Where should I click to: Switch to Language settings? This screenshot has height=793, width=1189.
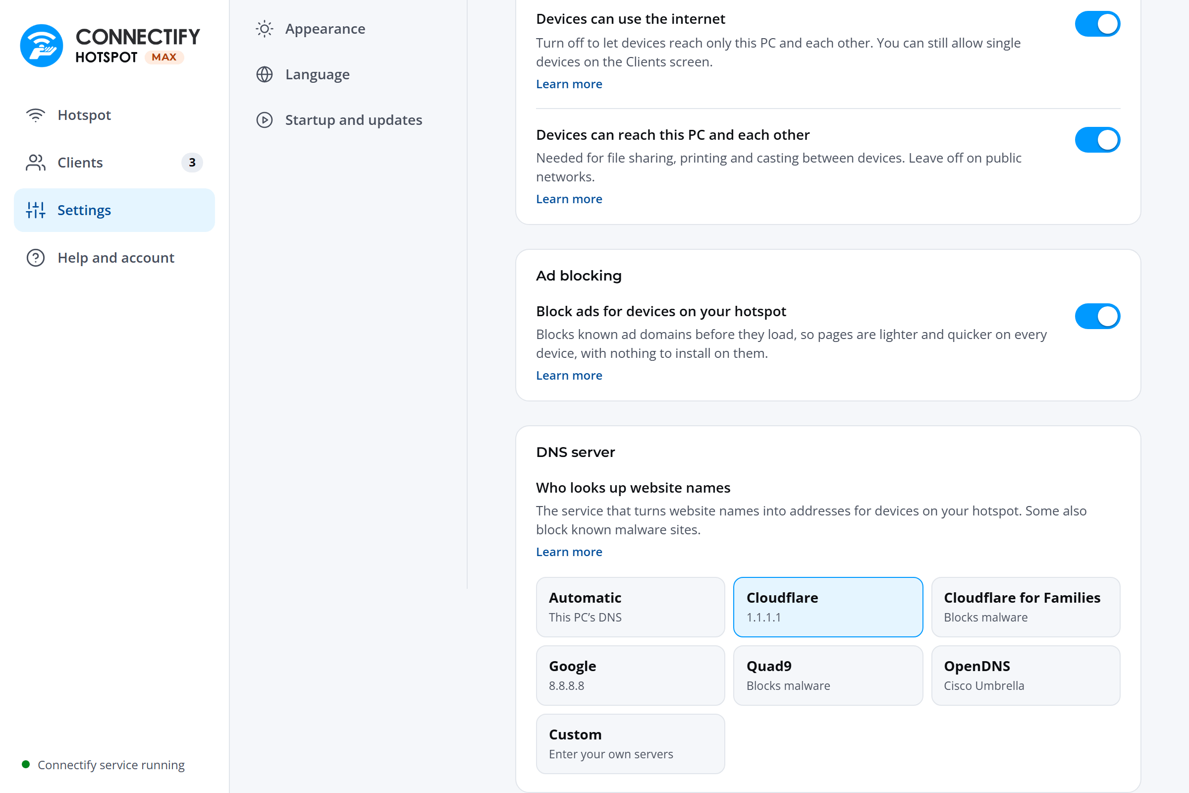pos(347,74)
